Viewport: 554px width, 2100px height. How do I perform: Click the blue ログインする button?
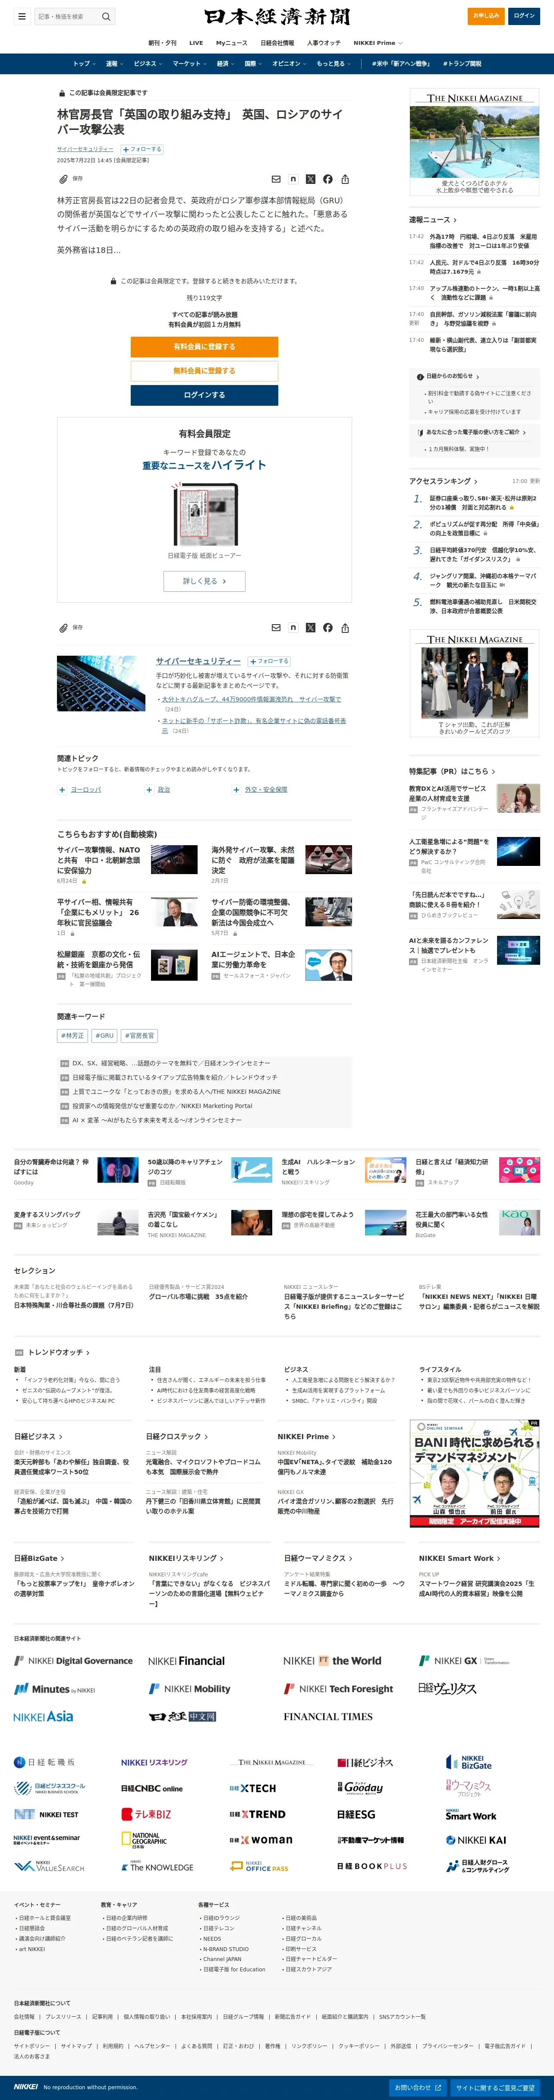click(204, 395)
